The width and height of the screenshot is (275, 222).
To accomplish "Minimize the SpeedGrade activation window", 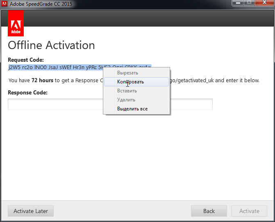I will pos(238,3).
